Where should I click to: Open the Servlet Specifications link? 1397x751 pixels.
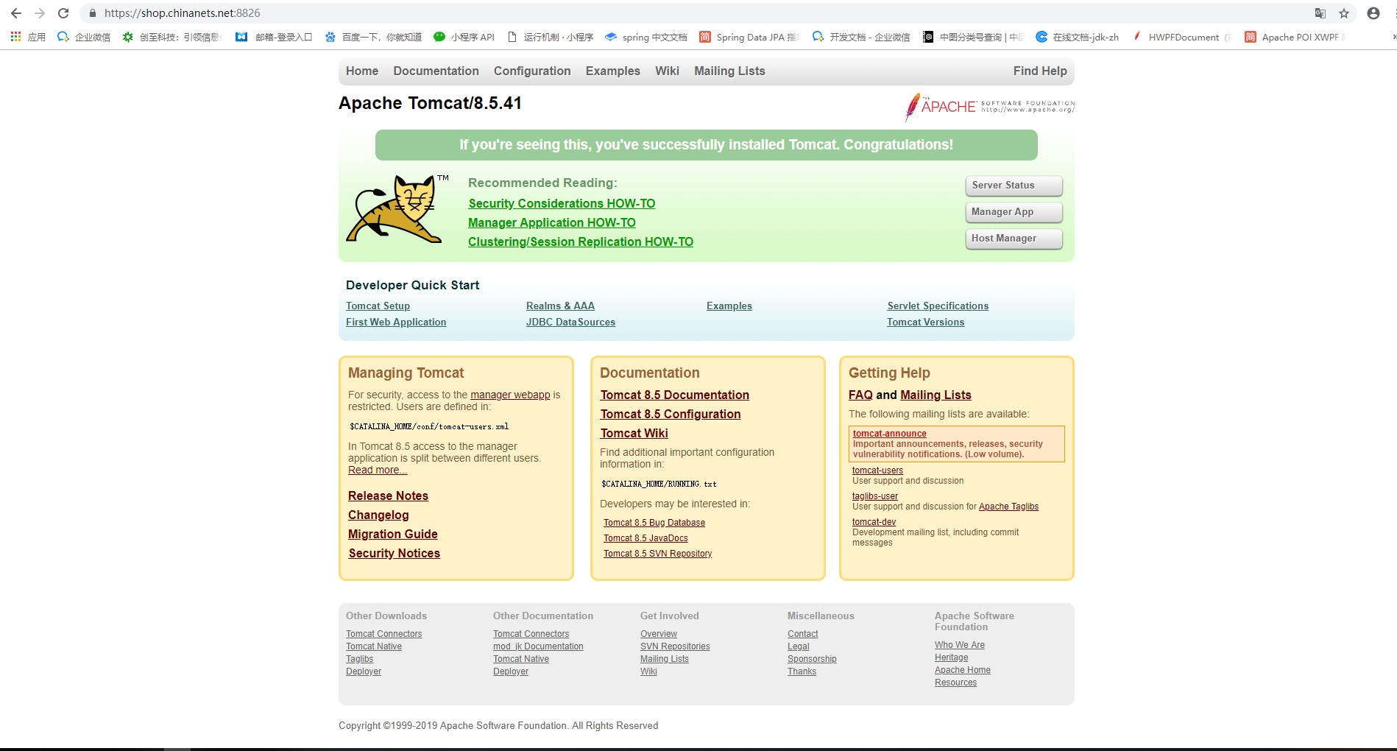938,306
